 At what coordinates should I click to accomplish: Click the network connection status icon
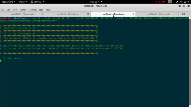[x=177, y=2]
